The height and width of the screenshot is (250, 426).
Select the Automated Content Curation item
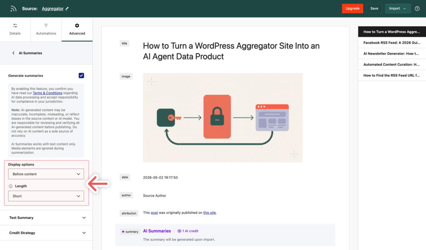(x=392, y=64)
